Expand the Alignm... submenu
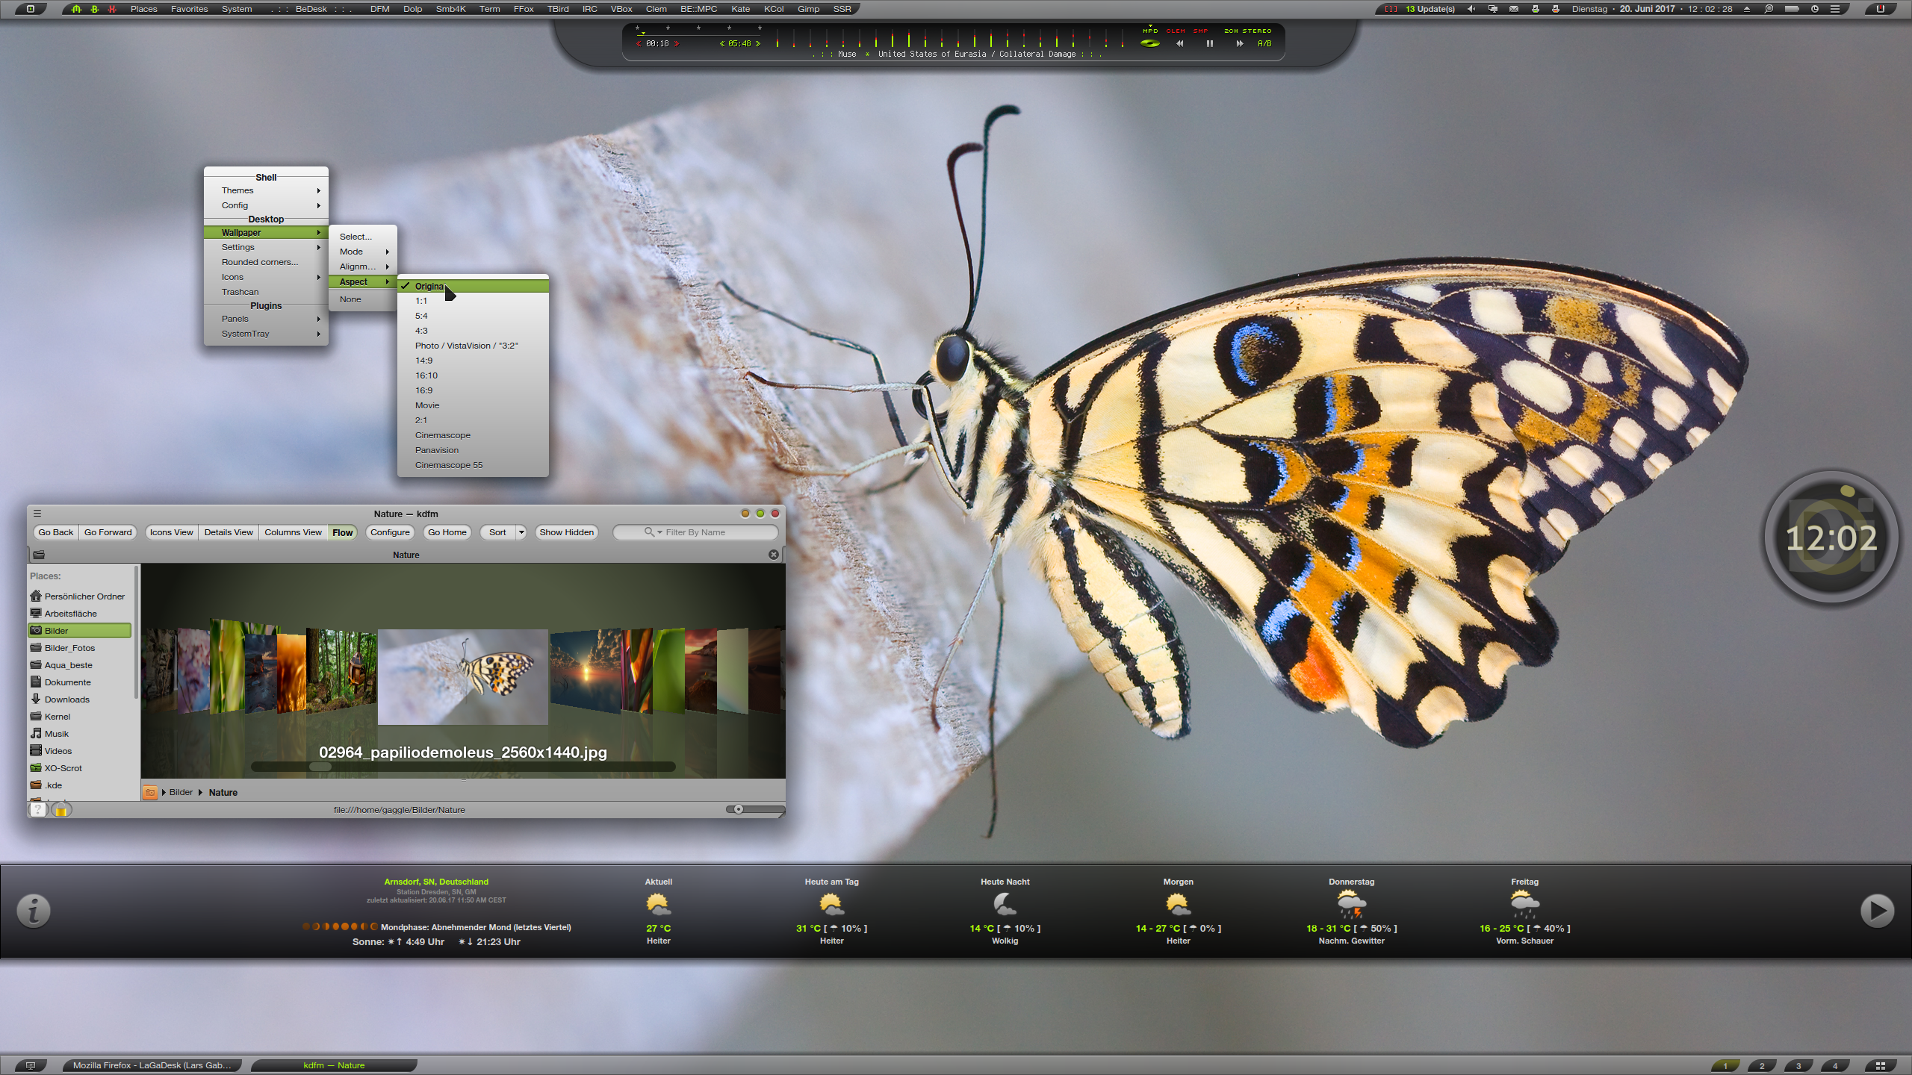1912x1075 pixels. coord(363,267)
